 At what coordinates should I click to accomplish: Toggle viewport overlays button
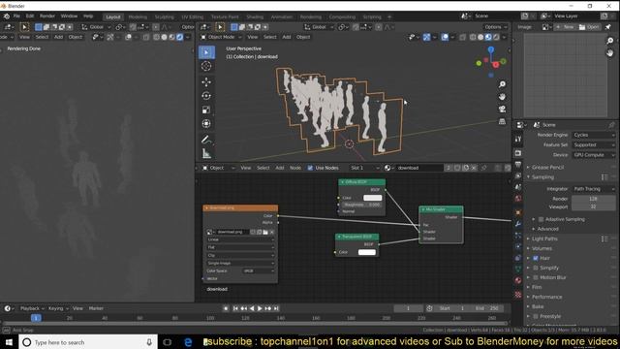(445, 37)
